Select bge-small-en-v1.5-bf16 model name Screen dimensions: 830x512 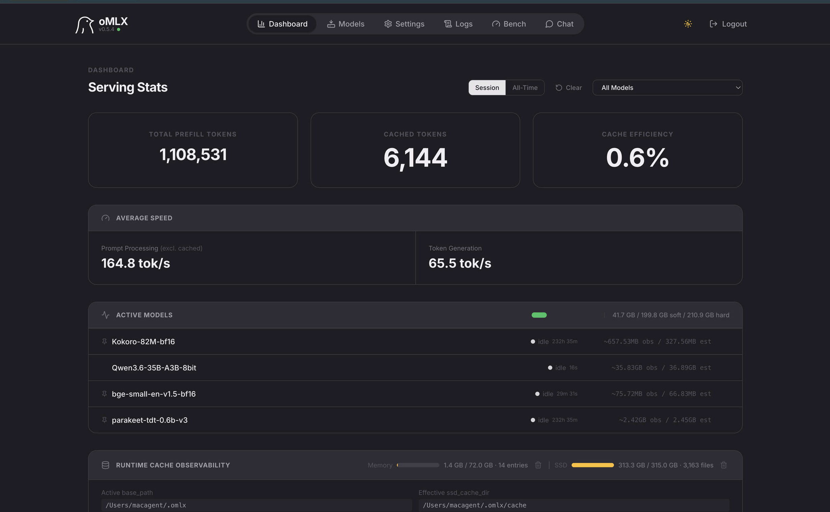coord(154,394)
